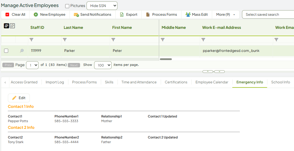Open the Work E-mail Address filter icon
The image size is (294, 151).
(x=203, y=40)
